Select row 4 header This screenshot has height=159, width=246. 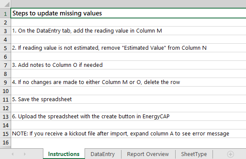point(5,39)
